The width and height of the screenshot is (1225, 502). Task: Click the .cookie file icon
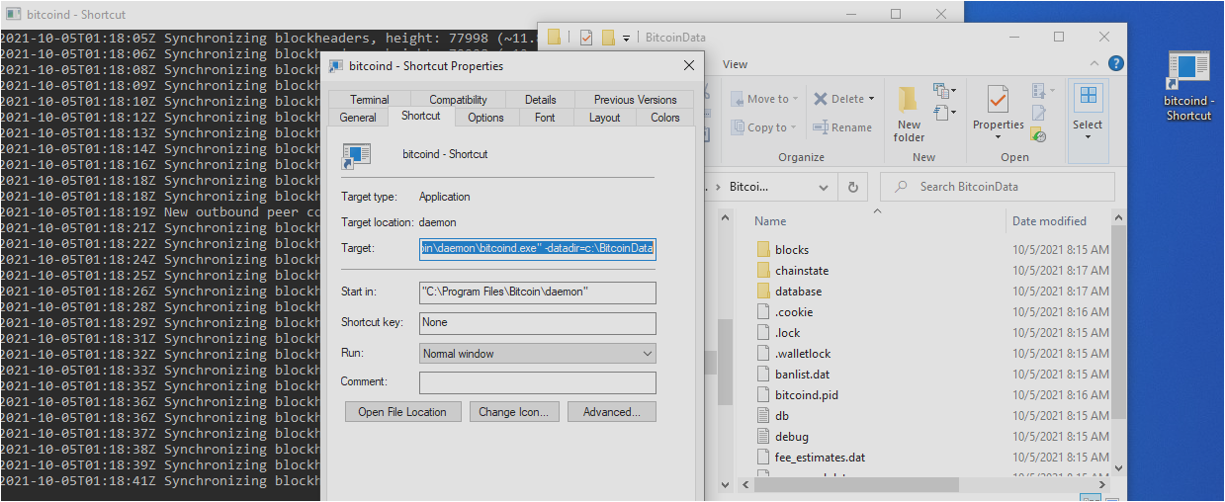tap(762, 312)
